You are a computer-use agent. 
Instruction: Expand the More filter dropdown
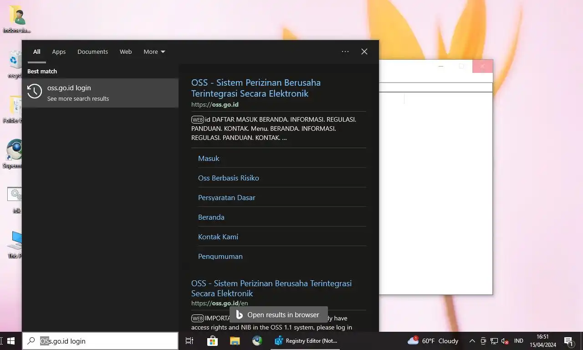154,51
